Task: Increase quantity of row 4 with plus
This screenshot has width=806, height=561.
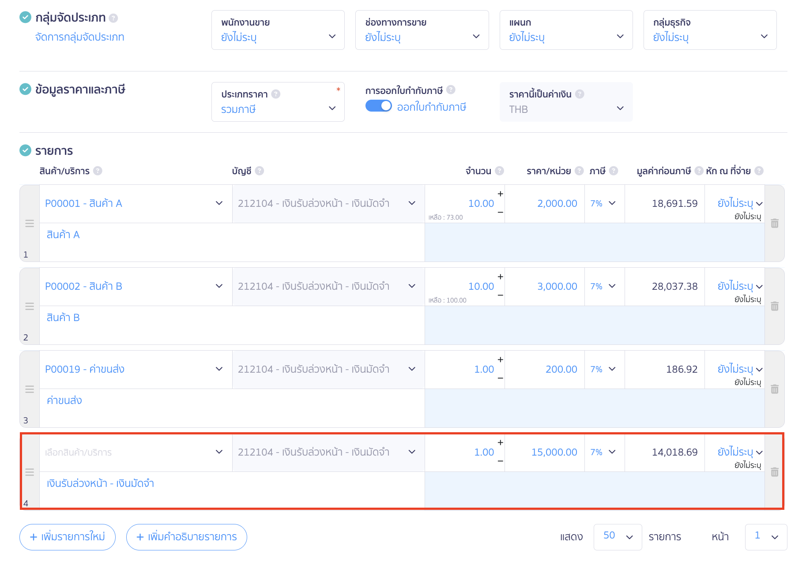Action: 500,442
